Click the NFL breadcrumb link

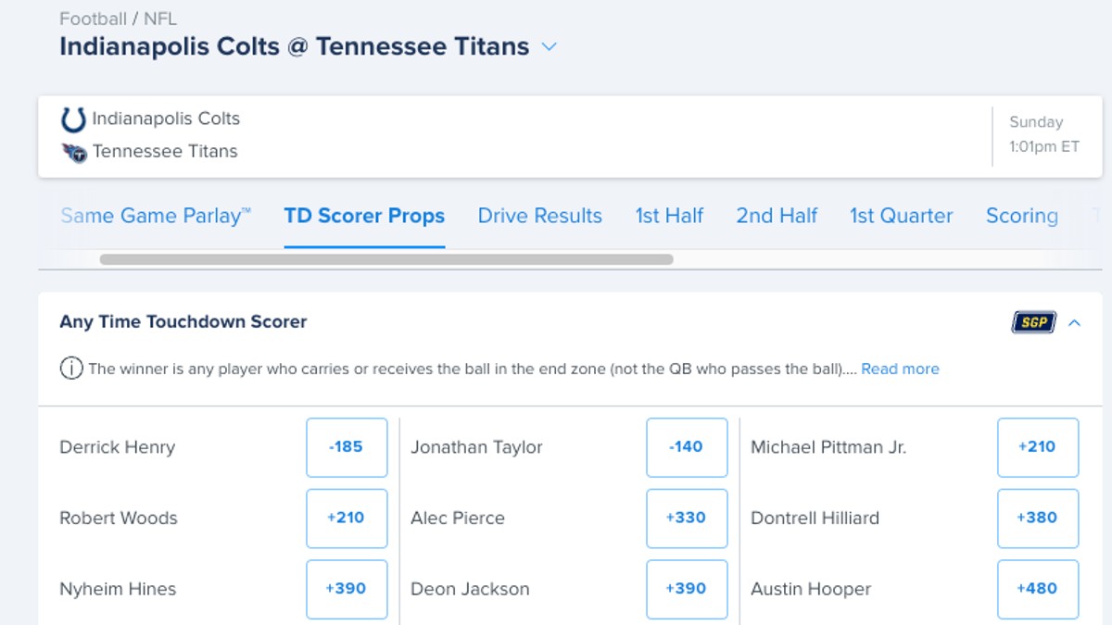[x=159, y=19]
